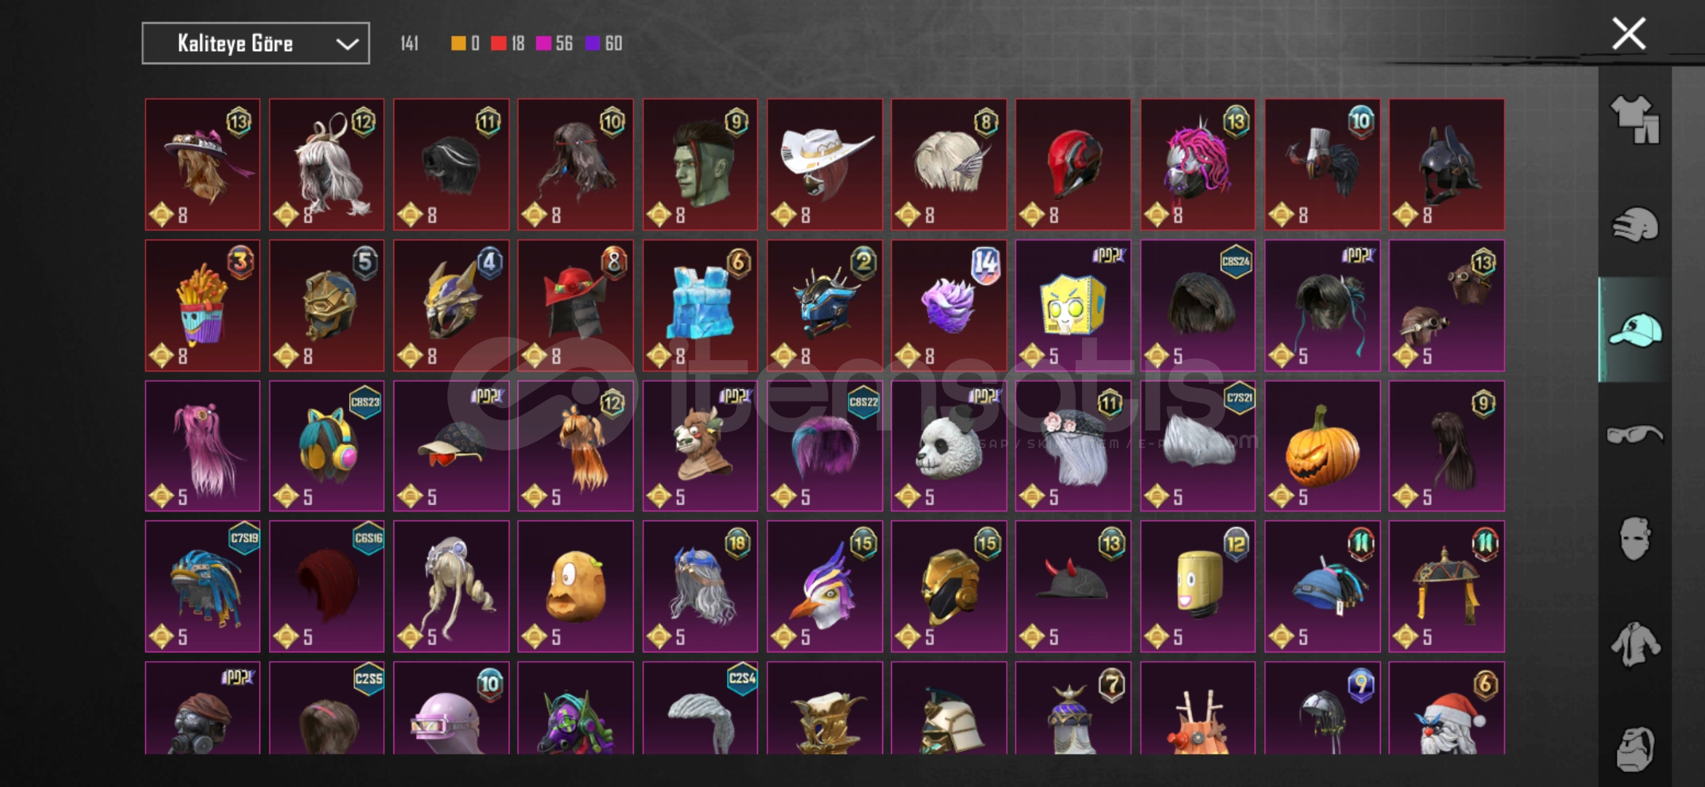Choose the Santa hat headgear item
This screenshot has height=787, width=1705.
tap(1447, 708)
